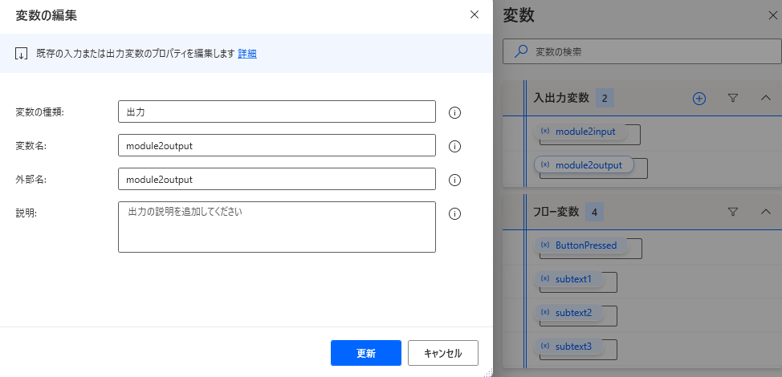Click the 変数の種類 field showing 出力
The height and width of the screenshot is (377, 782).
[277, 111]
